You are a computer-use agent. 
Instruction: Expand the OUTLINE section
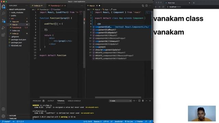(x=18, y=115)
